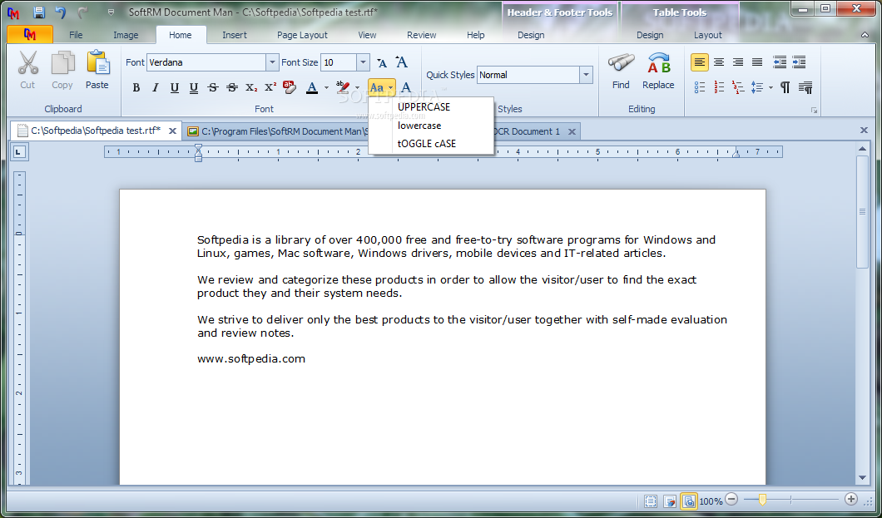Toggle double underline formatting
The height and width of the screenshot is (518, 882).
[x=194, y=87]
